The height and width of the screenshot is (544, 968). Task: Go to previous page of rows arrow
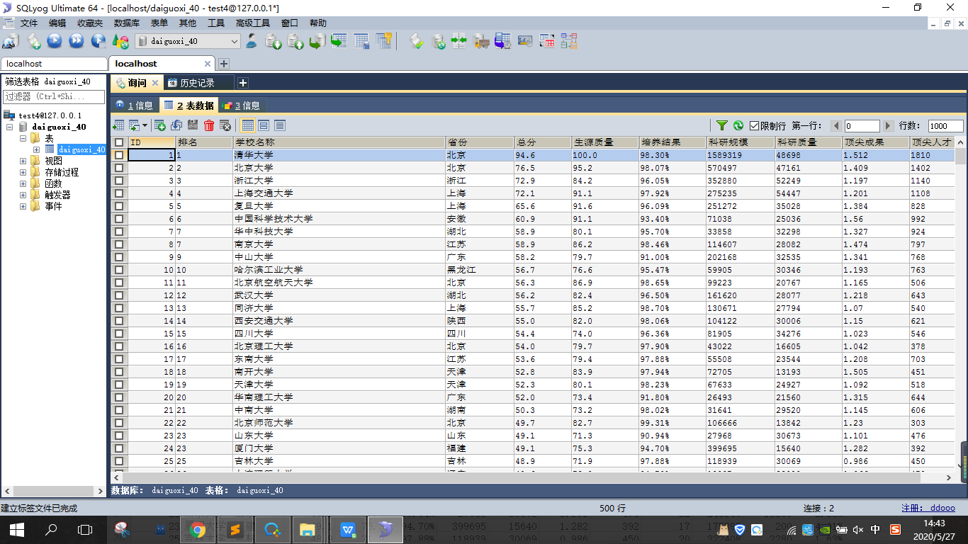pos(837,125)
